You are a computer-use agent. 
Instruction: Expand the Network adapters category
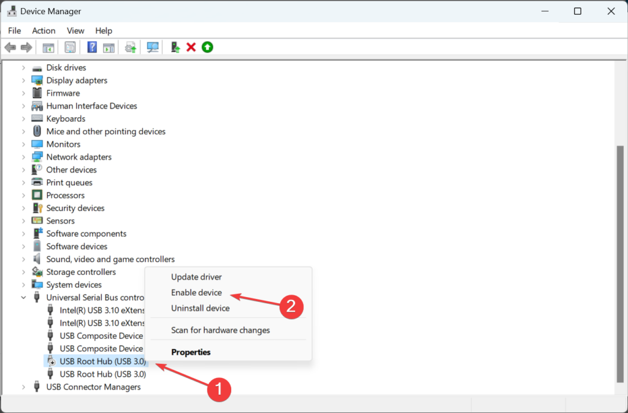(x=23, y=156)
